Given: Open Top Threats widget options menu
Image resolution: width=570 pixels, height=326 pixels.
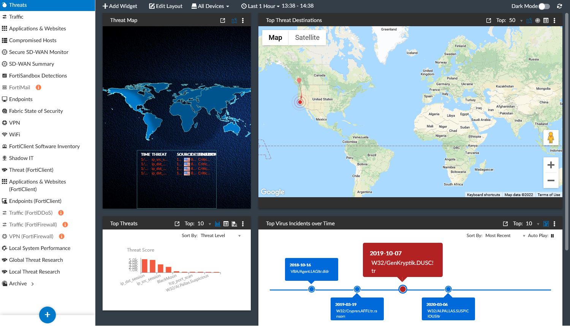Looking at the screenshot, I should pos(243,224).
